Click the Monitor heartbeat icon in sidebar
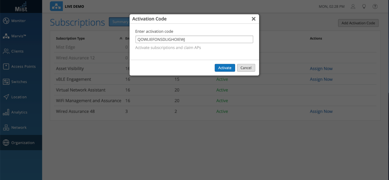 (6, 21)
